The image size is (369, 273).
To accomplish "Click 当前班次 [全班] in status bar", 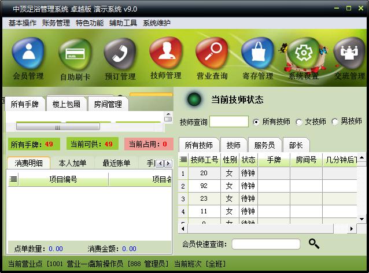I will tap(200, 264).
